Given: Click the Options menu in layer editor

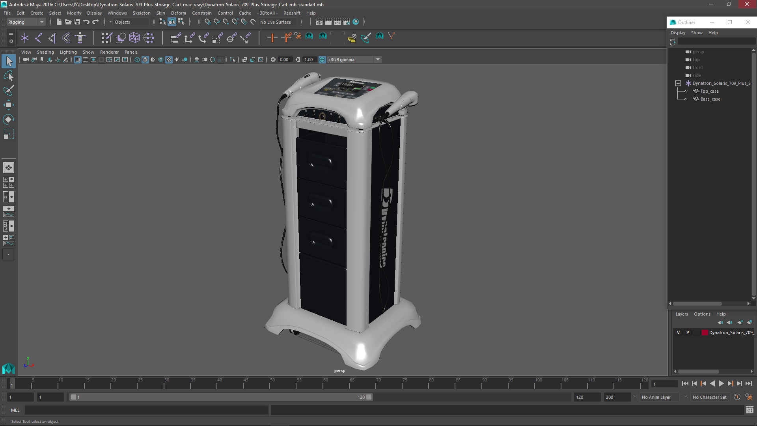Looking at the screenshot, I should [702, 314].
